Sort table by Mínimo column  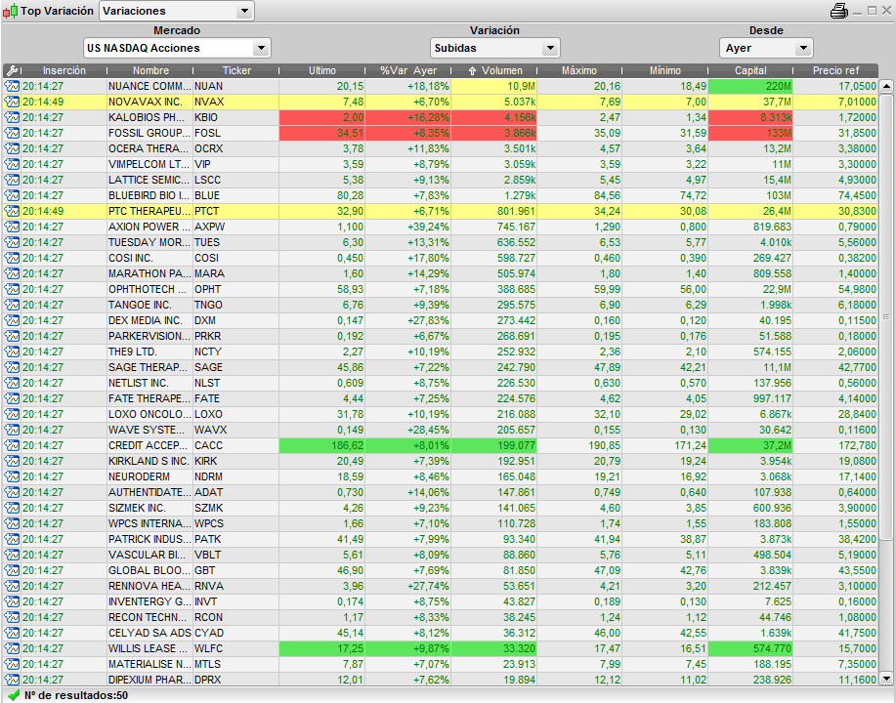click(665, 71)
